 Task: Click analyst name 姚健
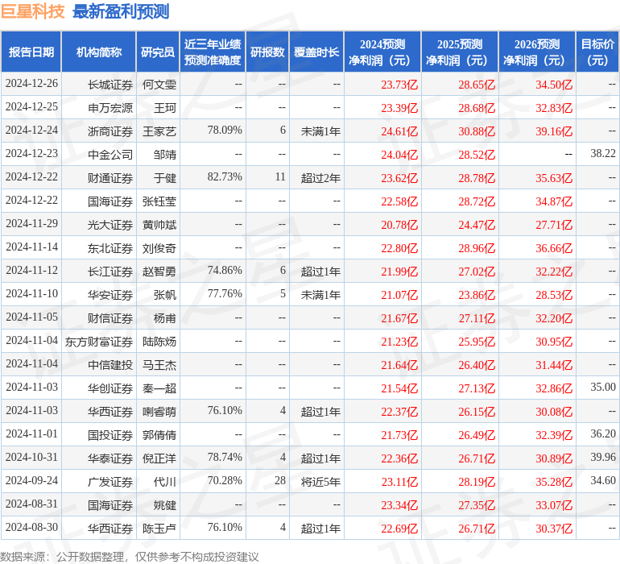pos(165,505)
